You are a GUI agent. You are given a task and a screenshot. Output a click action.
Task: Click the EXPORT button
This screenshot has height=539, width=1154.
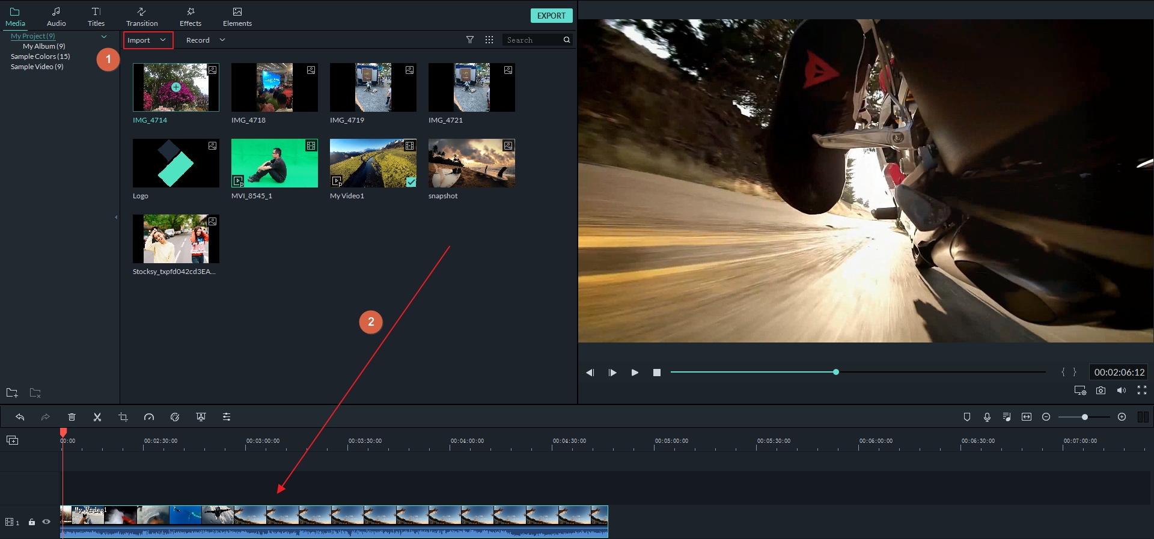551,16
